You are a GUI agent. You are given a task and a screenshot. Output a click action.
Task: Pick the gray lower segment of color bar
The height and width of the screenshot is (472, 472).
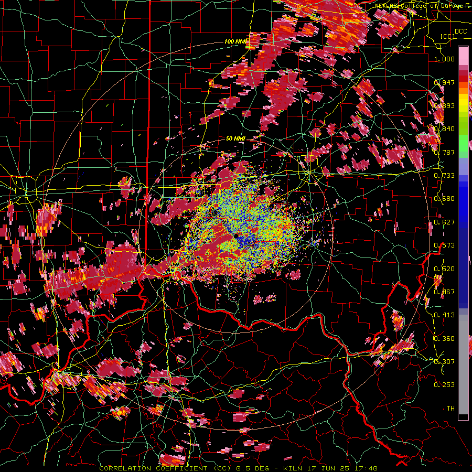coord(463,364)
